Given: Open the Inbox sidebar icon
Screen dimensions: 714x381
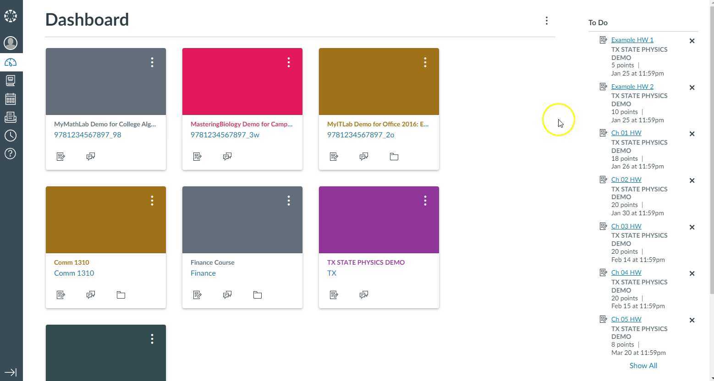Looking at the screenshot, I should click(x=10, y=117).
